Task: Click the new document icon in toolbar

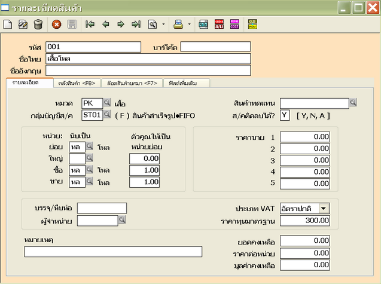Action: [x=8, y=25]
